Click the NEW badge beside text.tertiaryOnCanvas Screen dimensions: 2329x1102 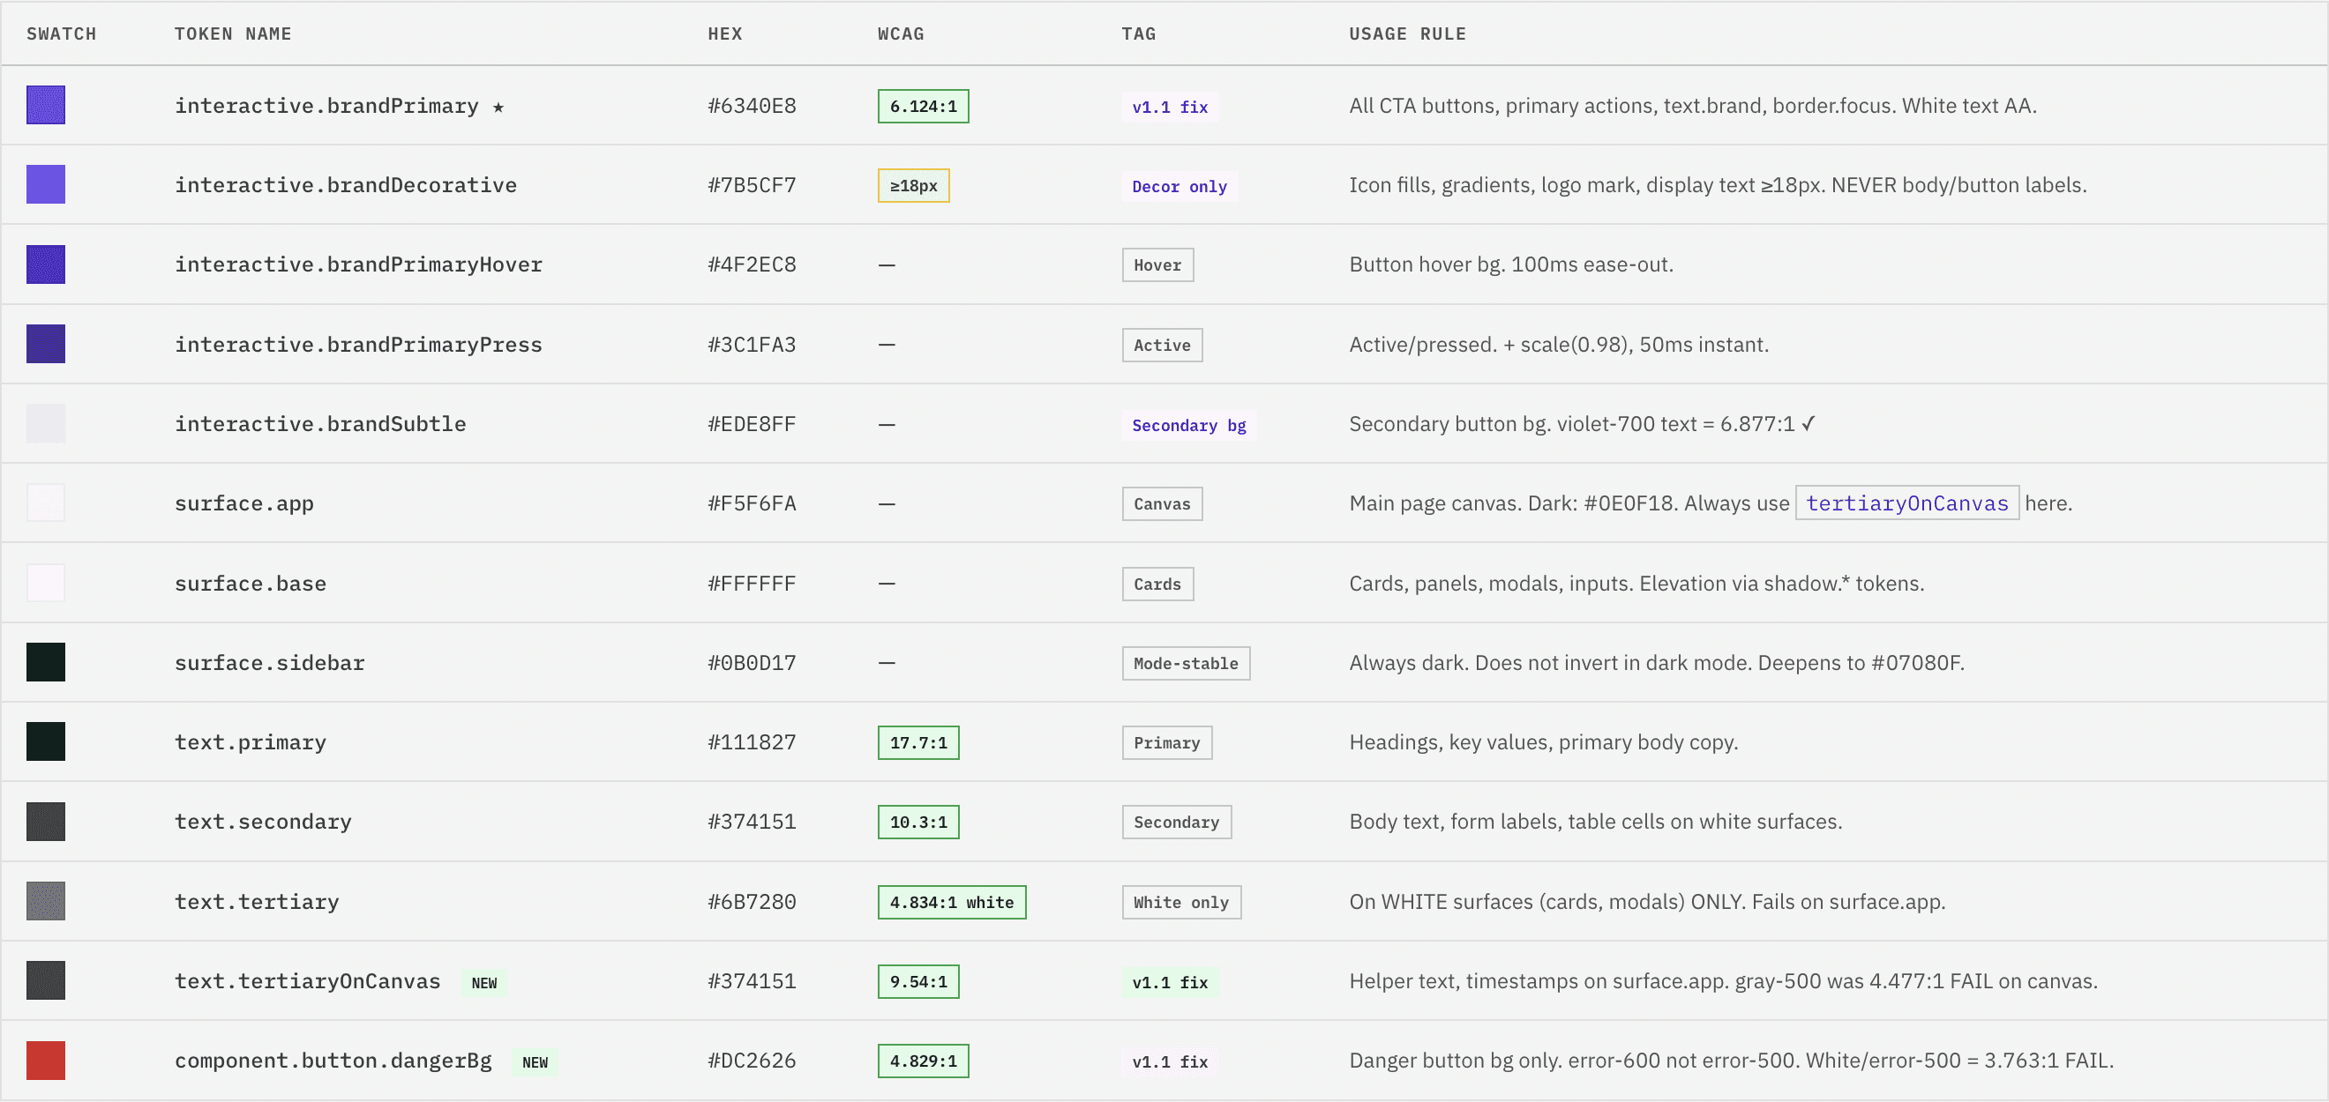point(483,983)
